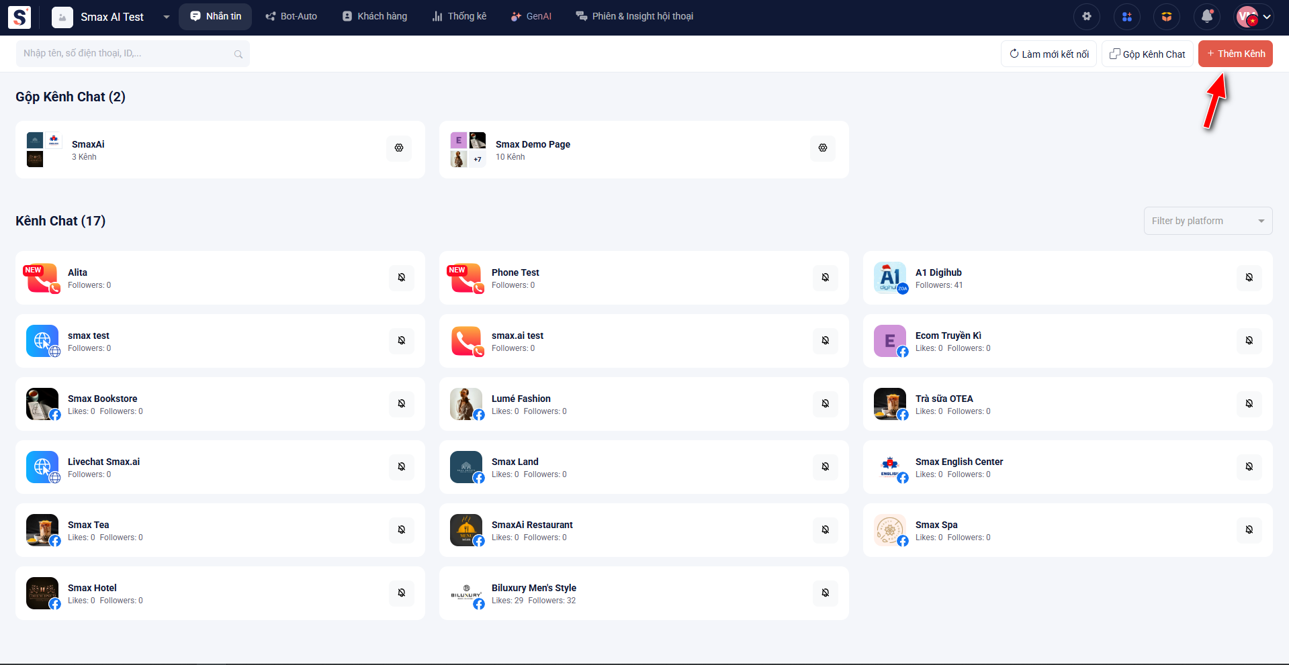Click the Thêm Kênh button
The width and height of the screenshot is (1289, 665).
[x=1235, y=54]
